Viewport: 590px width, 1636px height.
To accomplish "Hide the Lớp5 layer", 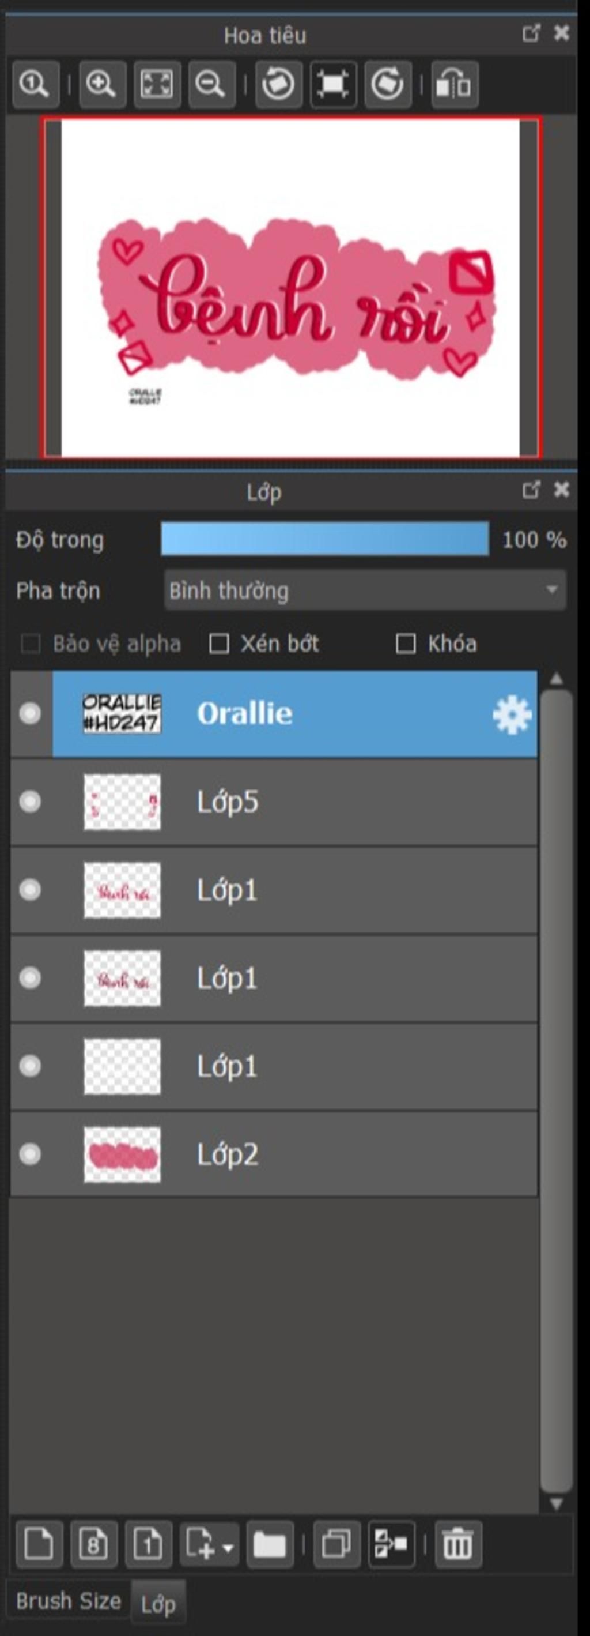I will pos(30,802).
